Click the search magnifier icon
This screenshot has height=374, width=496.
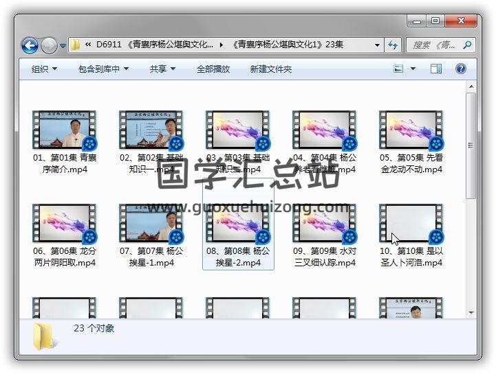coord(467,45)
